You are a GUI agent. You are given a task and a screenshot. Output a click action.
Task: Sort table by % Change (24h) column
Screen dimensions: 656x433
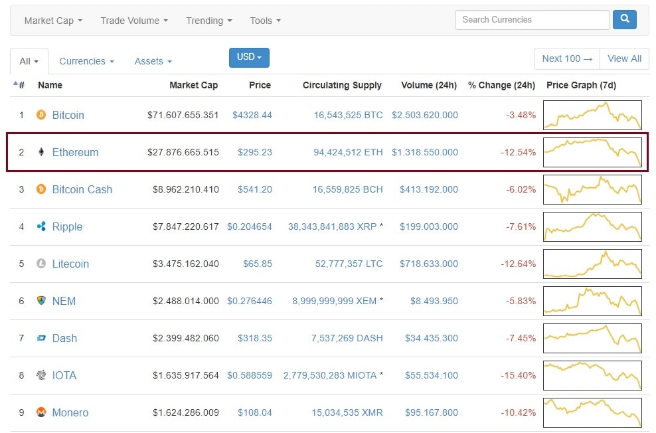click(x=501, y=85)
